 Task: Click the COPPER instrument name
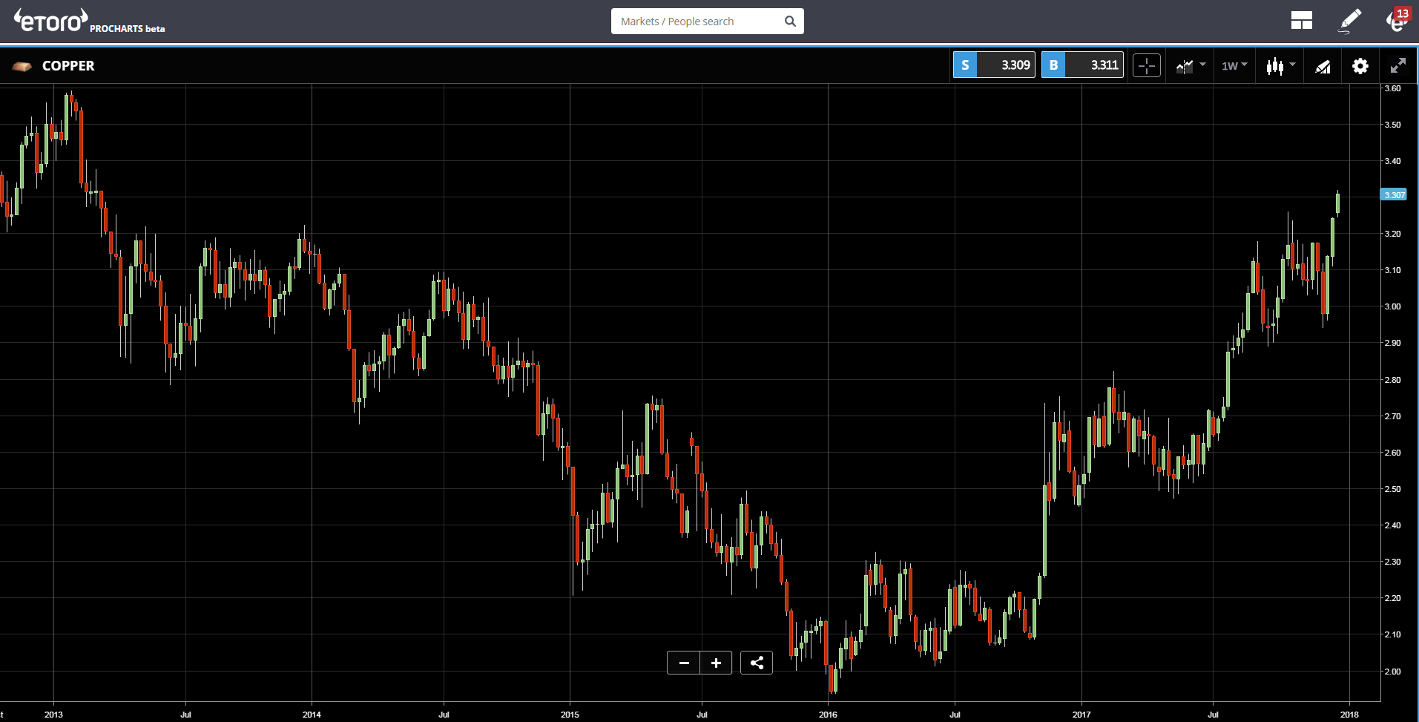[68, 66]
